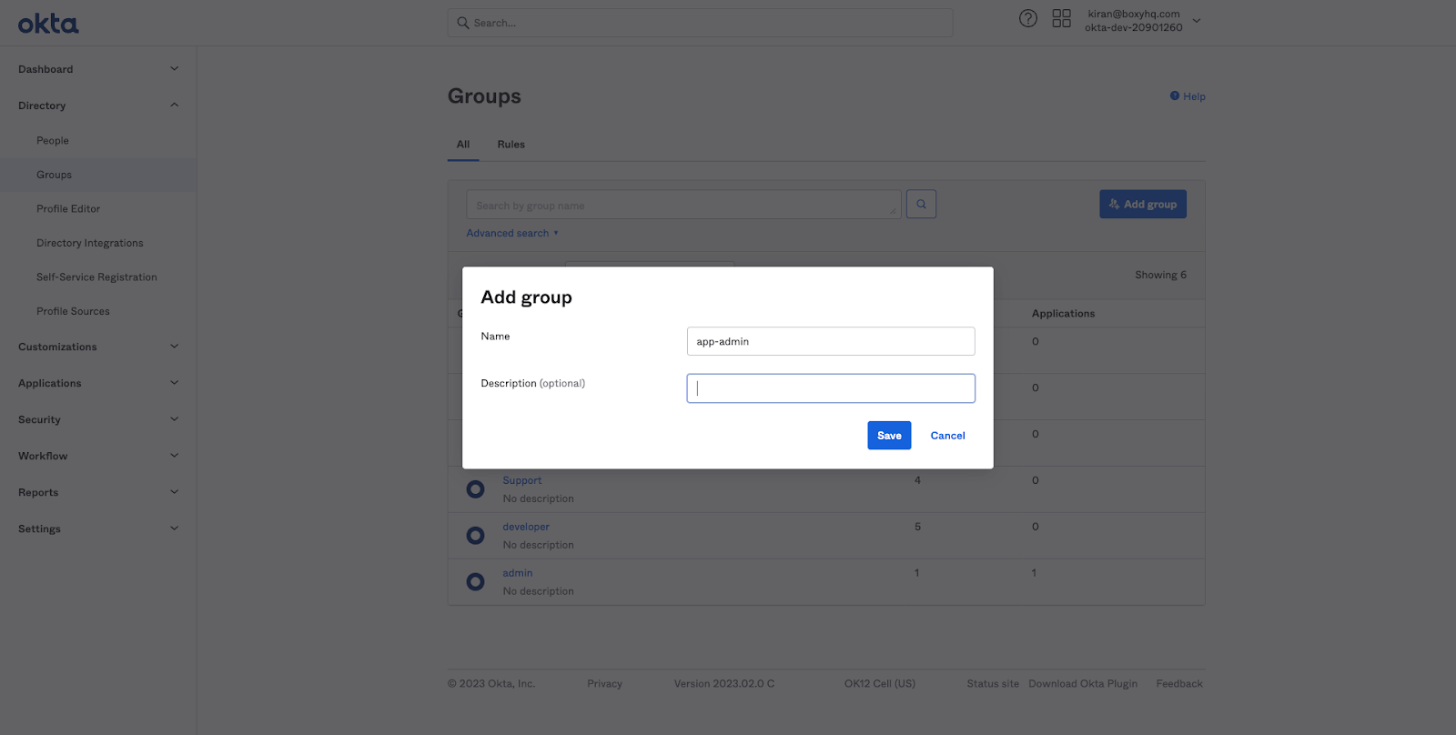
Task: Click the developer group circle icon
Action: pos(475,536)
